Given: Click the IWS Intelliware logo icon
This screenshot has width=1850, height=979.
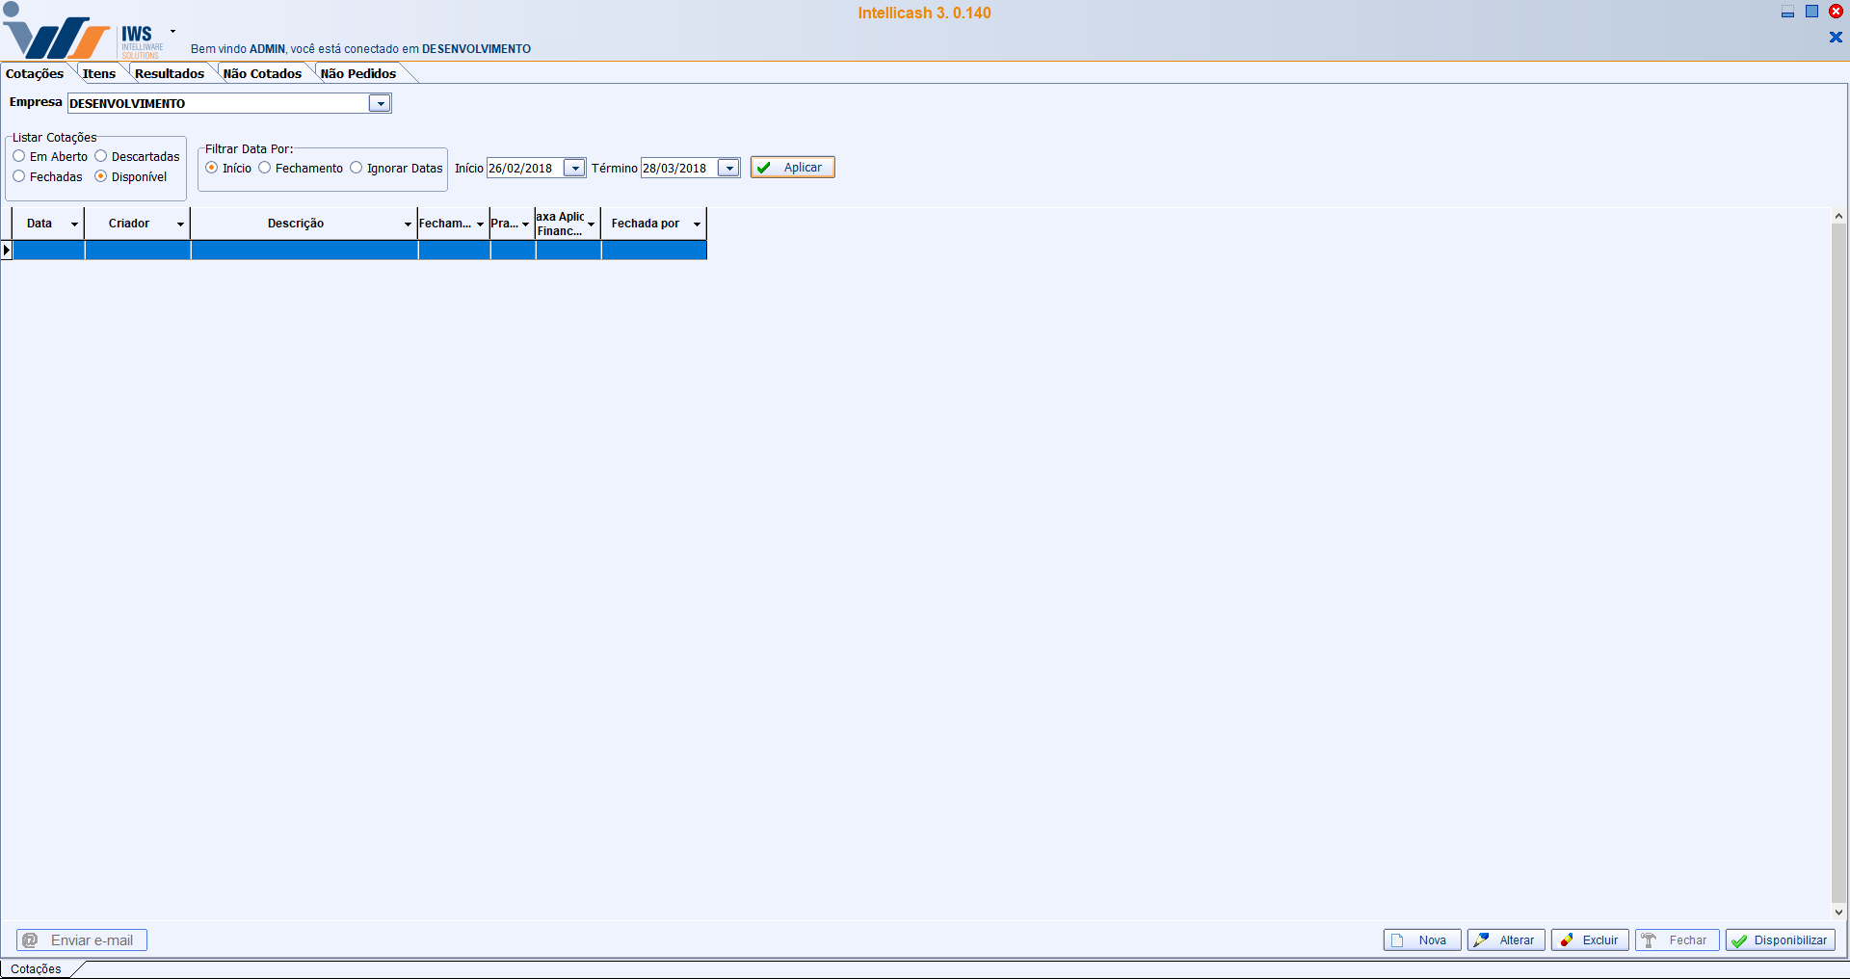Looking at the screenshot, I should [x=58, y=37].
